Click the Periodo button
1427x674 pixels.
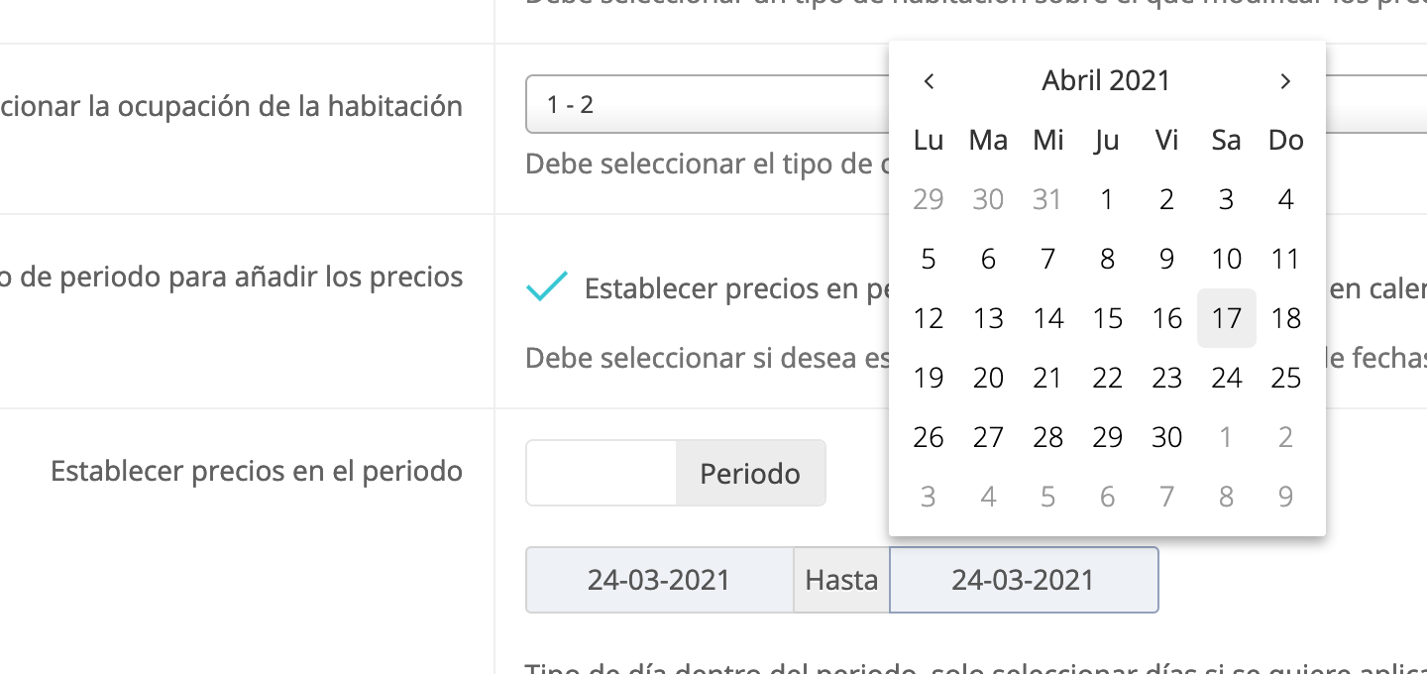(x=750, y=474)
